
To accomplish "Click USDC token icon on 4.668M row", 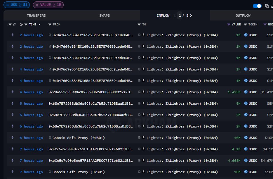I will [246, 160].
